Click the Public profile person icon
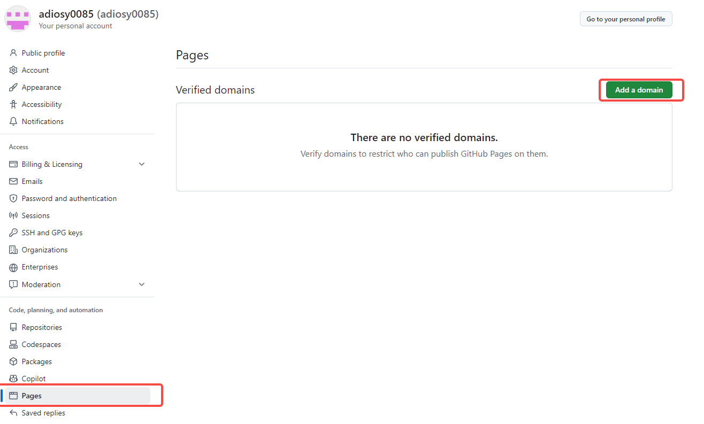The width and height of the screenshot is (704, 424). [13, 53]
